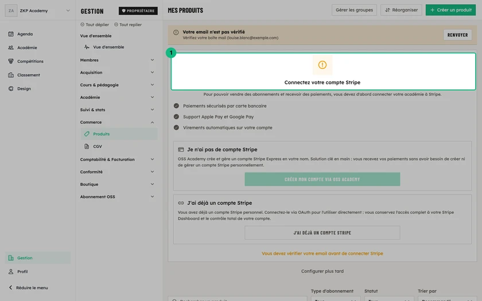Click the Design palette icon
482x301 pixels.
(x=11, y=88)
